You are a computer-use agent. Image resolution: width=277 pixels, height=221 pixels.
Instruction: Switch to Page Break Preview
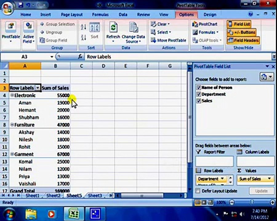(210, 203)
